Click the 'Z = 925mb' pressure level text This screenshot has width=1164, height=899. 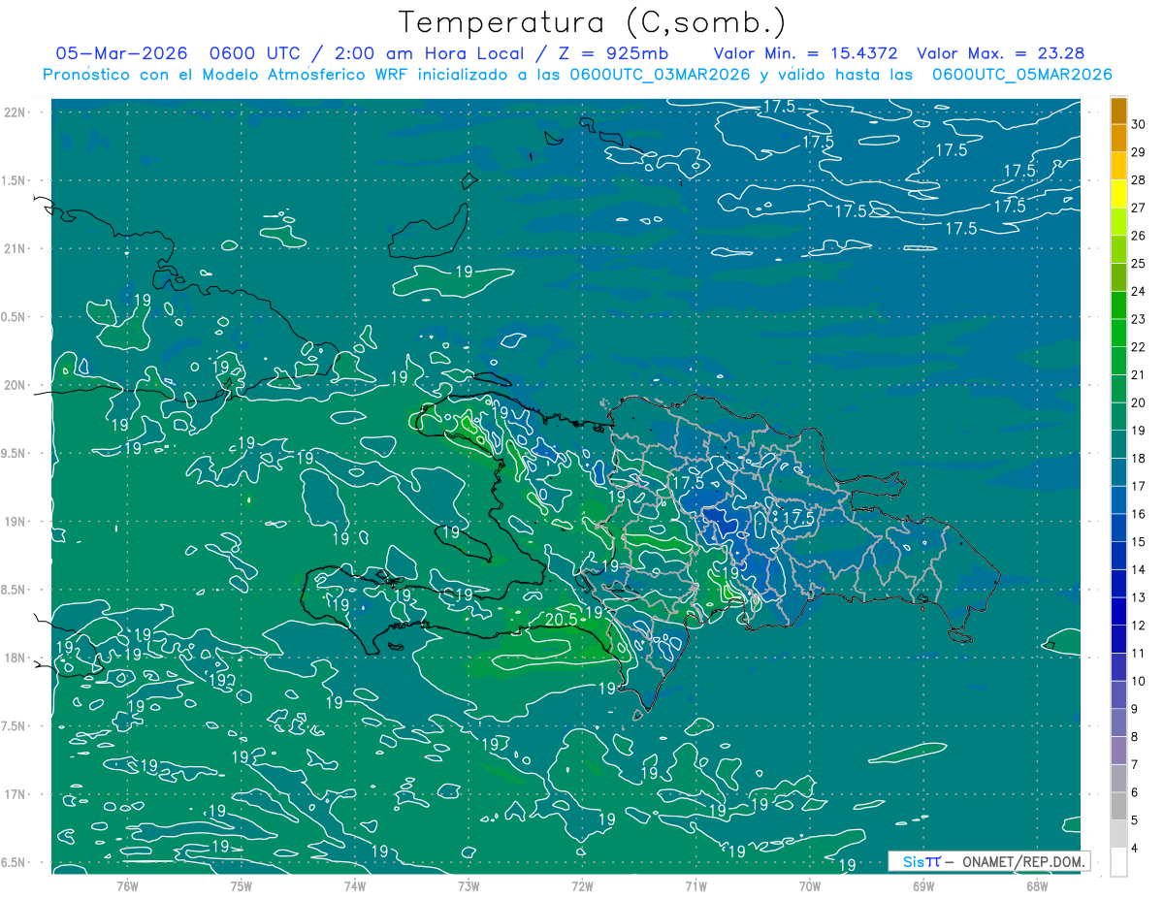tap(615, 53)
